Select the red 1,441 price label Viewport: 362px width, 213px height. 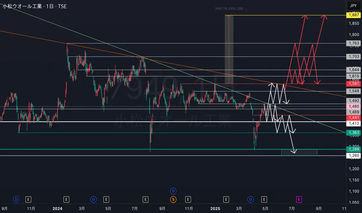pyautogui.click(x=353, y=118)
